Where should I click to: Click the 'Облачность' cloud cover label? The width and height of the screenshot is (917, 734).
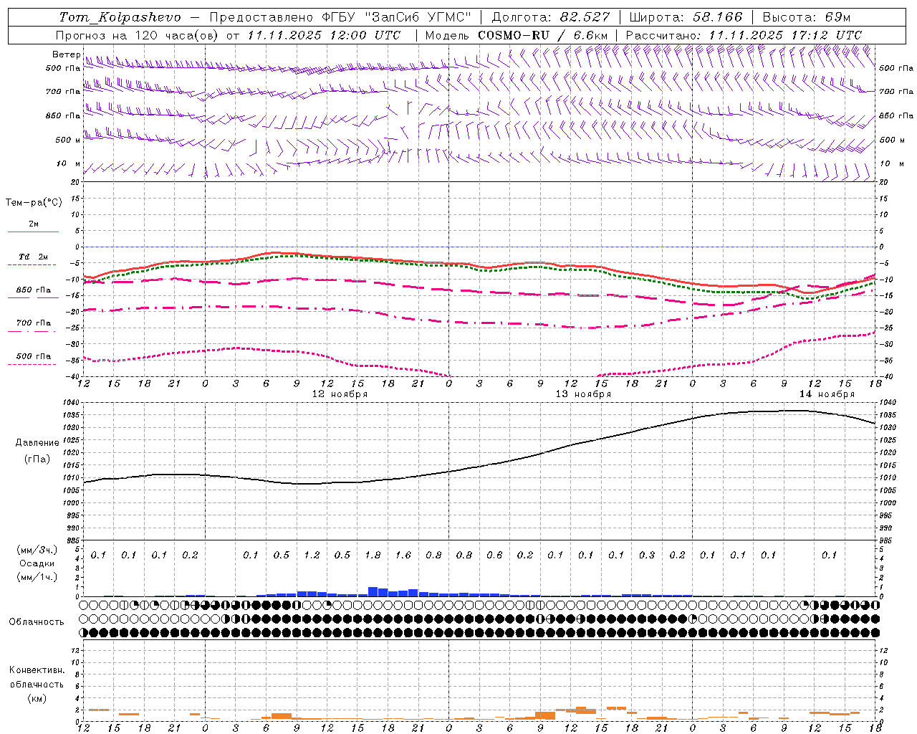(x=37, y=622)
